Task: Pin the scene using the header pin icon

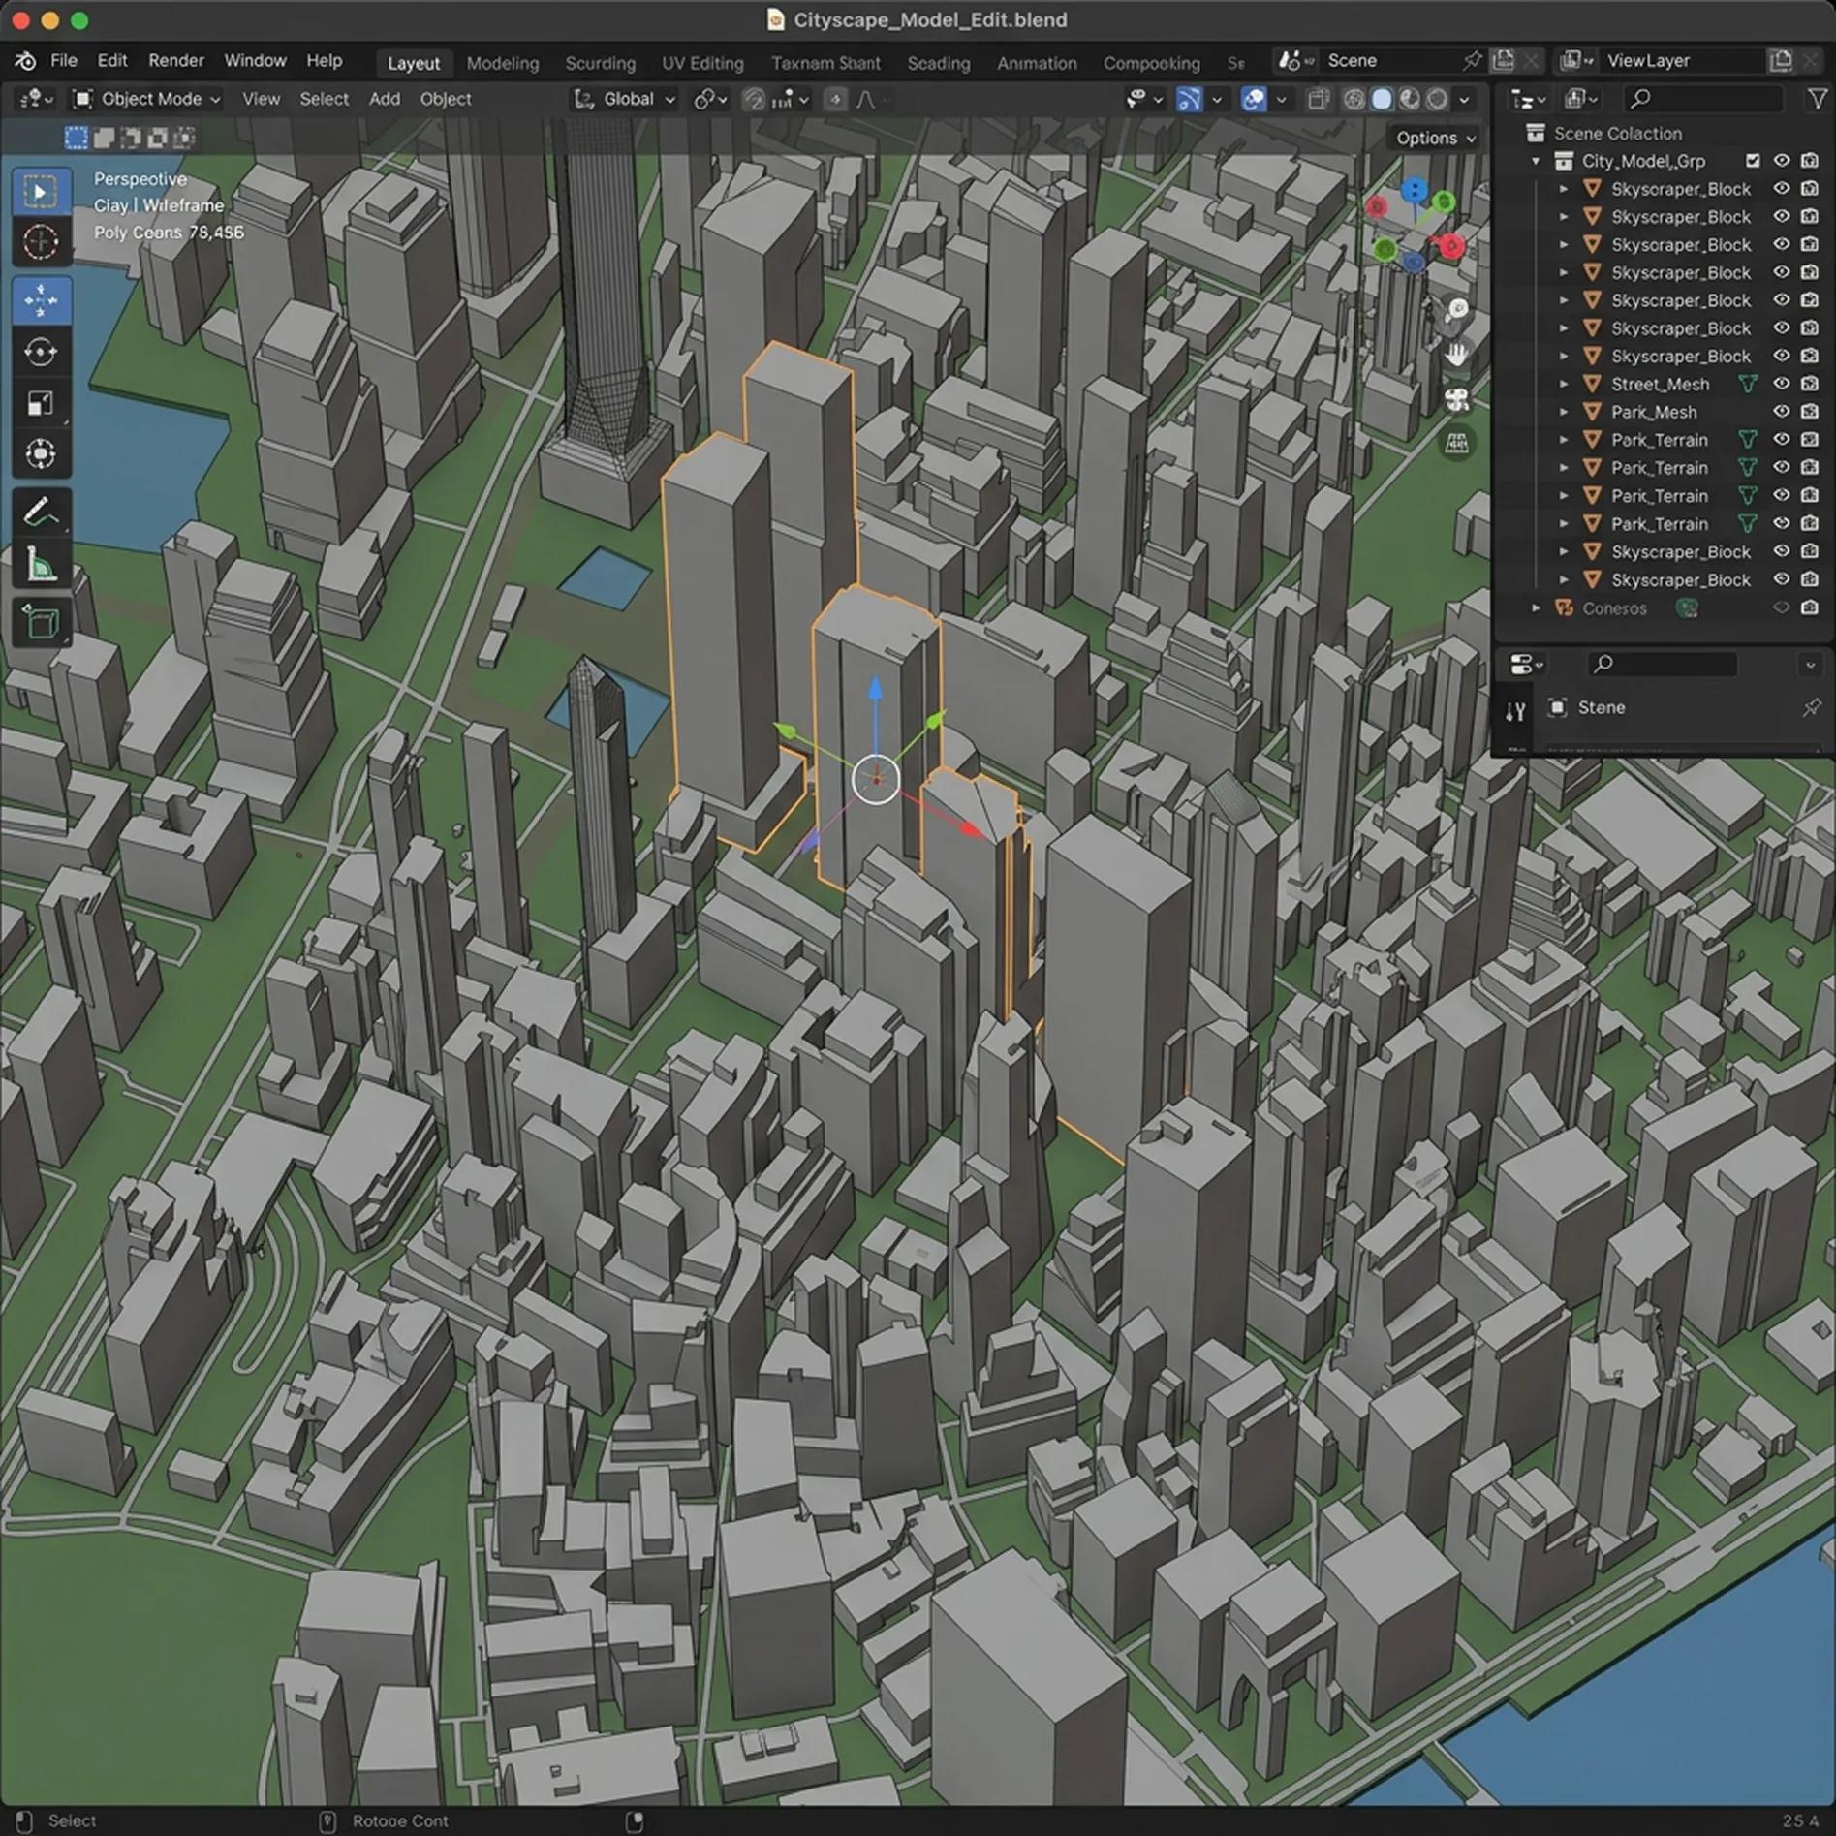Action: click(1472, 61)
